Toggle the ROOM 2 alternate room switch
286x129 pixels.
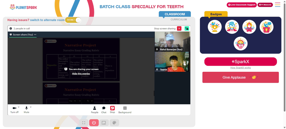[73, 20]
